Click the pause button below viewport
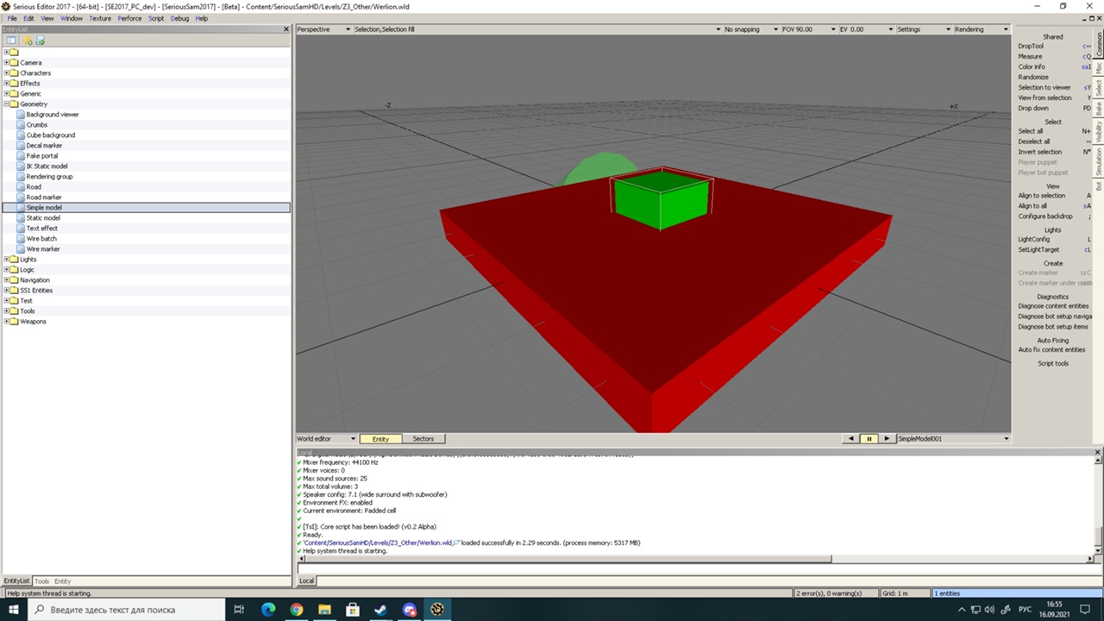Viewport: 1104px width, 621px height. [x=869, y=439]
